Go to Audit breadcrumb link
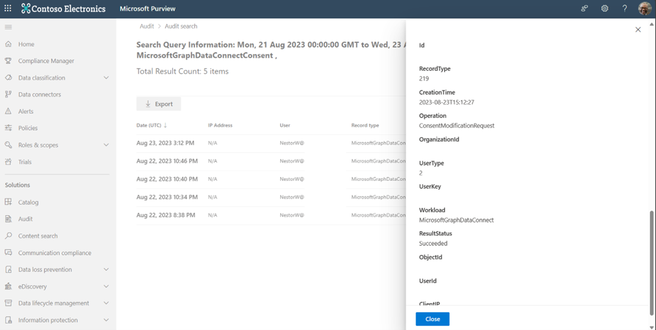The height and width of the screenshot is (330, 656). [147, 26]
